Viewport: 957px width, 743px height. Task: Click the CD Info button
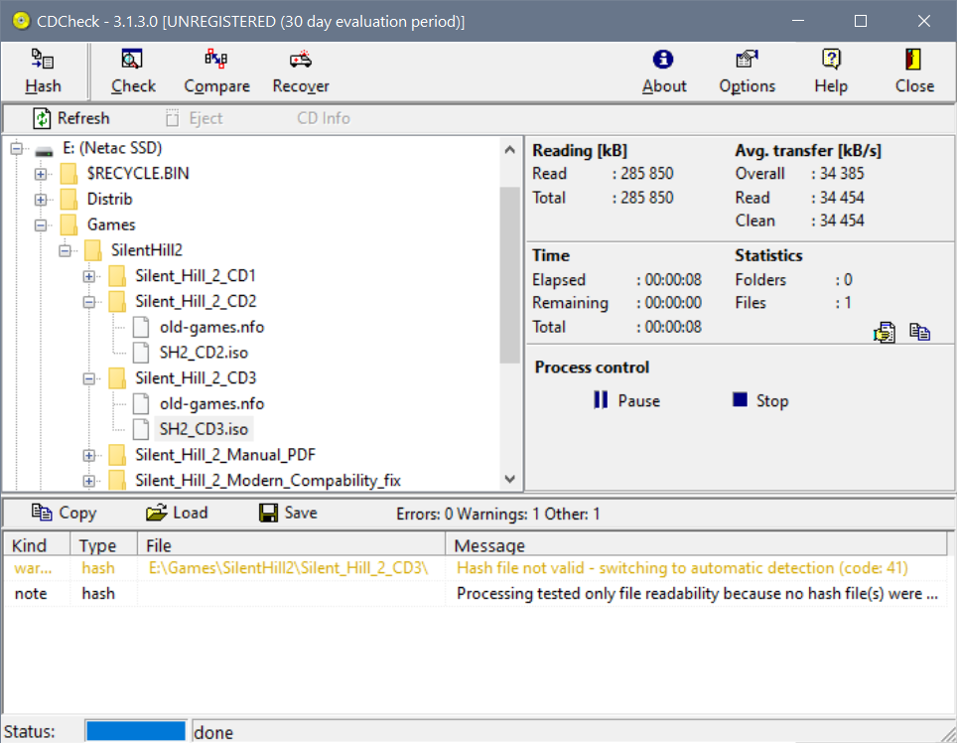pyautogui.click(x=324, y=118)
